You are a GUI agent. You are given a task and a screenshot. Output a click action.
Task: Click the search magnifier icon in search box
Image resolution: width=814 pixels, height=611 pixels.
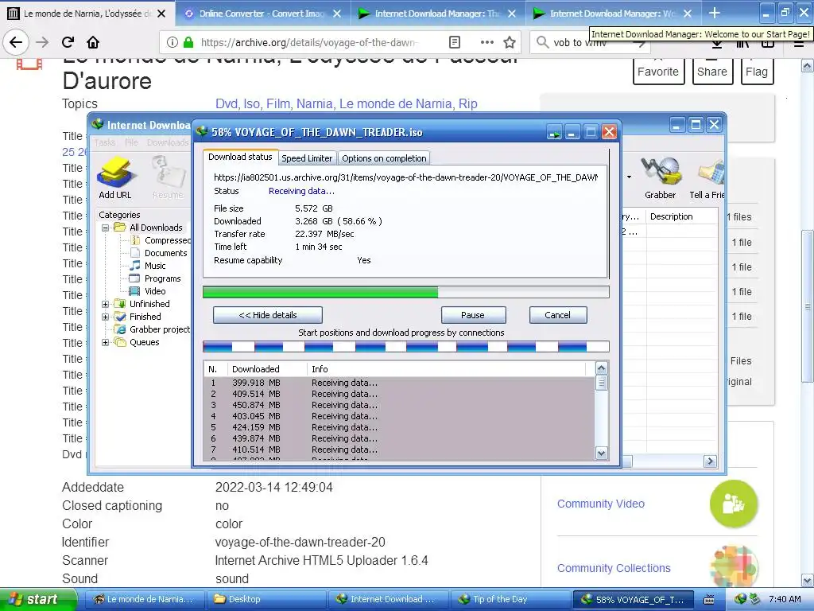pos(542,42)
